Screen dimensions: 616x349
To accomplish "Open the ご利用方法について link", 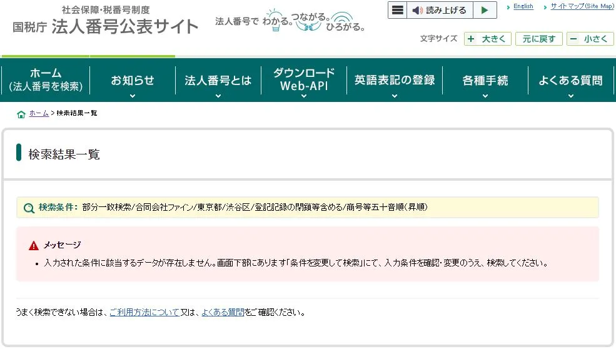I will [144, 312].
